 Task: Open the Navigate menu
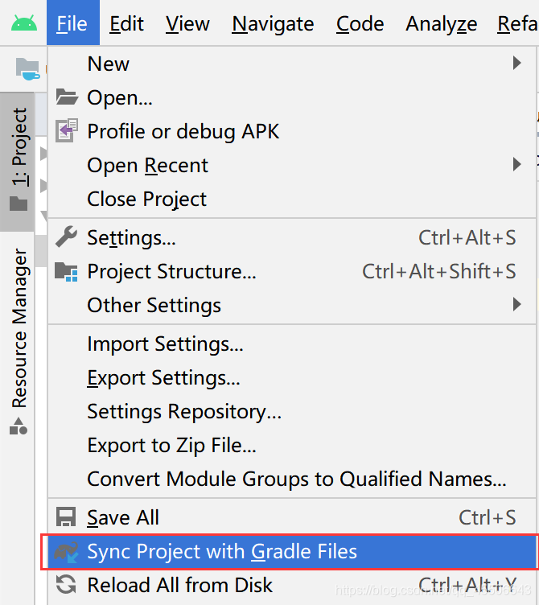click(x=273, y=23)
